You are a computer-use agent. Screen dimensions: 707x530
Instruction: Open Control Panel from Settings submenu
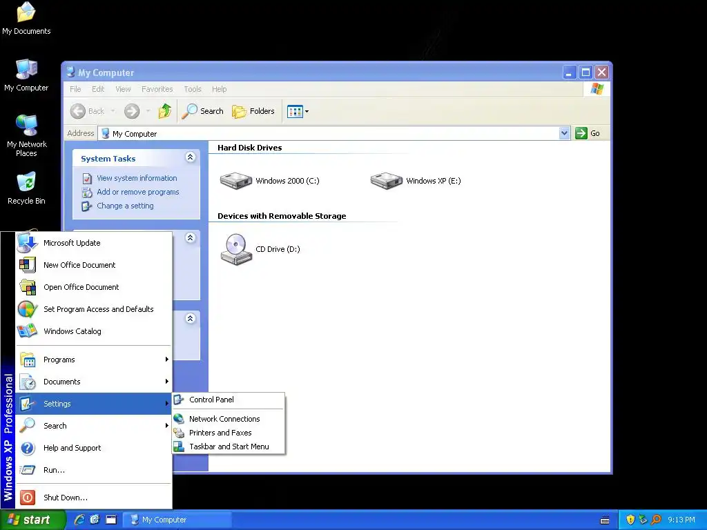click(x=229, y=400)
